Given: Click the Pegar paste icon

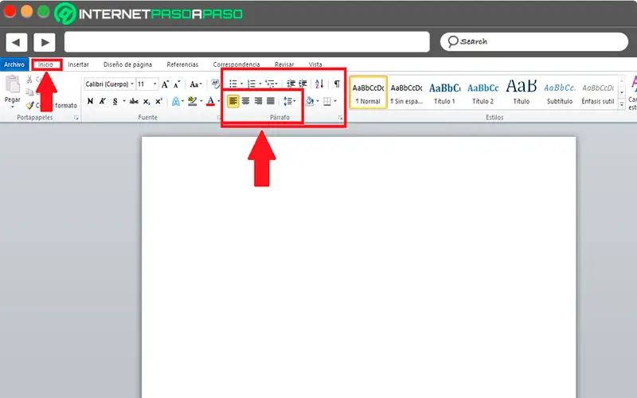Looking at the screenshot, I should [12, 84].
